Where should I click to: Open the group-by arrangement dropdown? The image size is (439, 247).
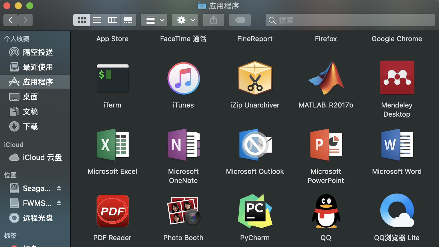(x=154, y=20)
